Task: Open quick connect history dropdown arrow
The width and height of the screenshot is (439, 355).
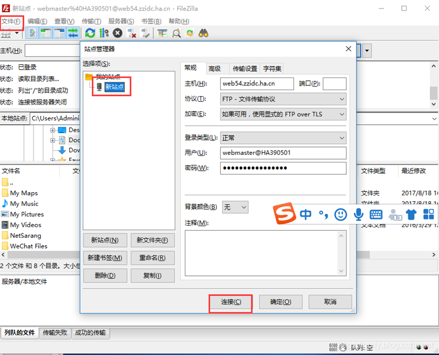Action: point(367,51)
